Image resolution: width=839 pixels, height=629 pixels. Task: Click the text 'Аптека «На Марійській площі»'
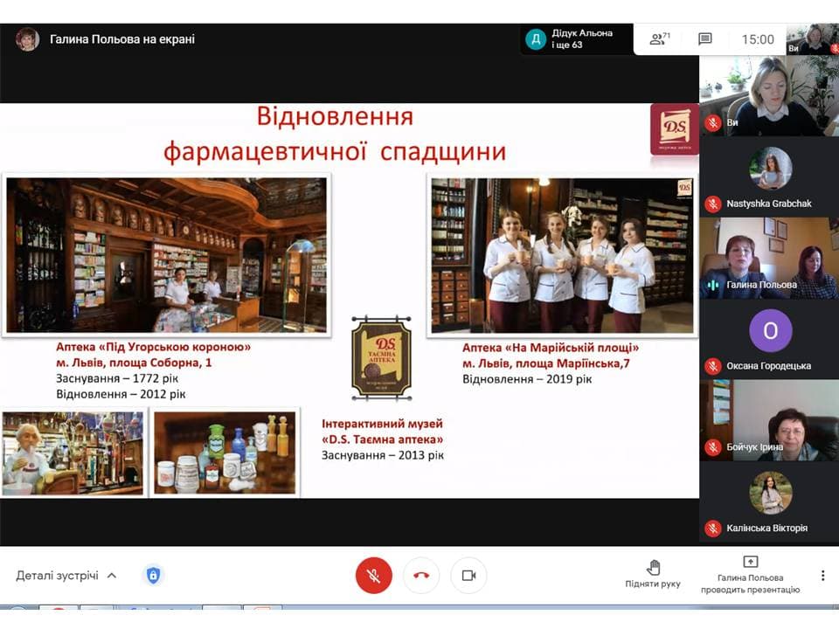point(551,348)
